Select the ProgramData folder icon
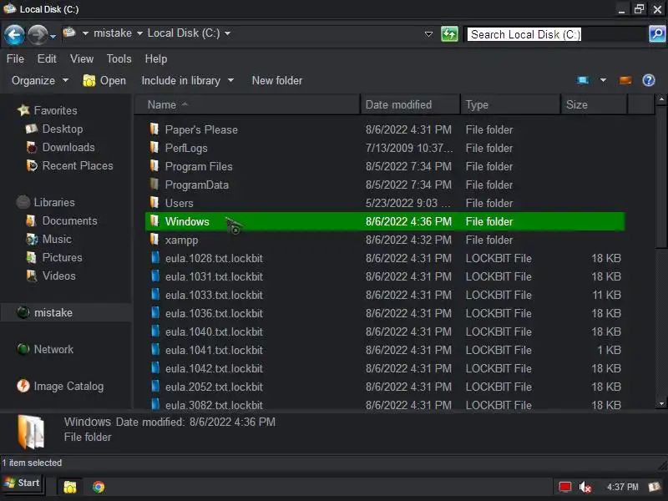 pyautogui.click(x=154, y=184)
